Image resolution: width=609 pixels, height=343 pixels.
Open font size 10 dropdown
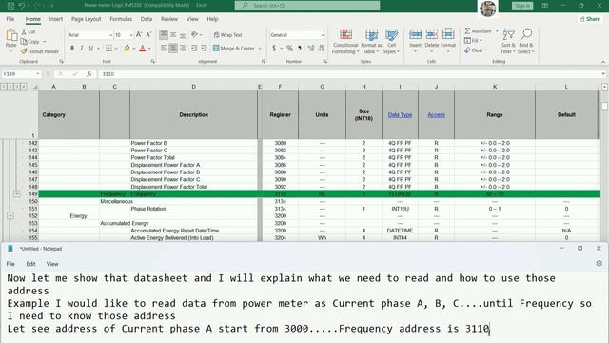[x=131, y=35]
